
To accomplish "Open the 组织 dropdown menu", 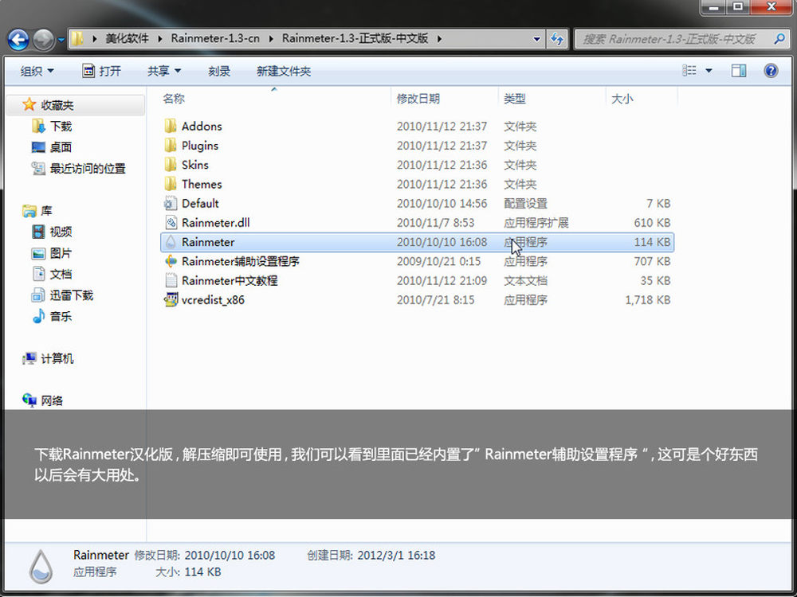I will point(37,71).
